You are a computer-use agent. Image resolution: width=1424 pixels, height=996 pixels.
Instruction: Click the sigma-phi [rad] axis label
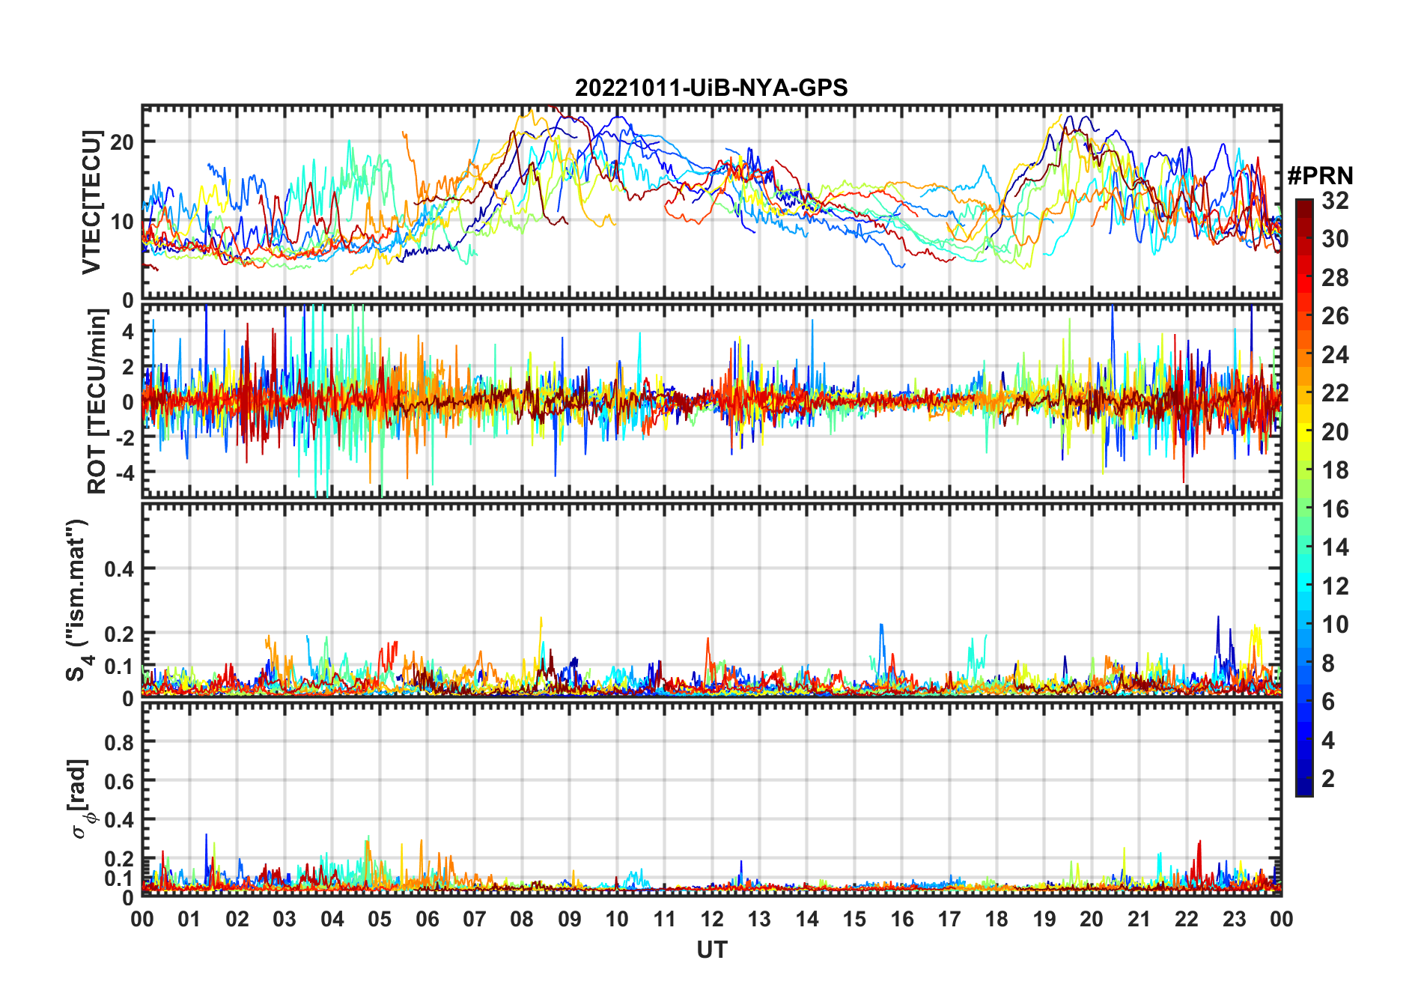81,799
